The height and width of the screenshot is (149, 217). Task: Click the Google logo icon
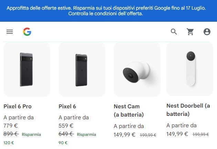[27, 32]
